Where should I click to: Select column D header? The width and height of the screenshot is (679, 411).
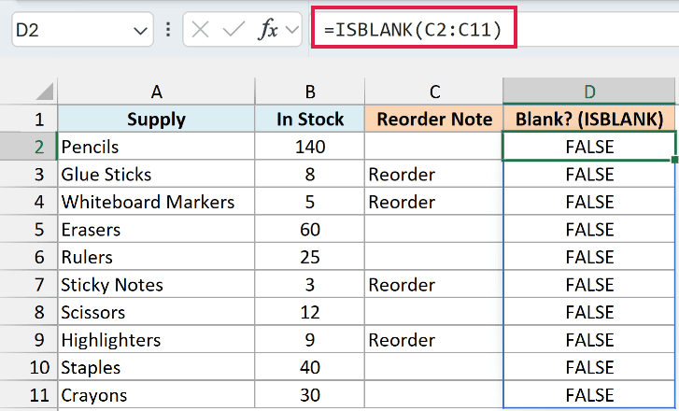point(589,92)
